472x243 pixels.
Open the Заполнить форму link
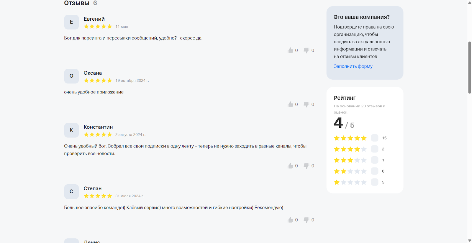(x=353, y=66)
